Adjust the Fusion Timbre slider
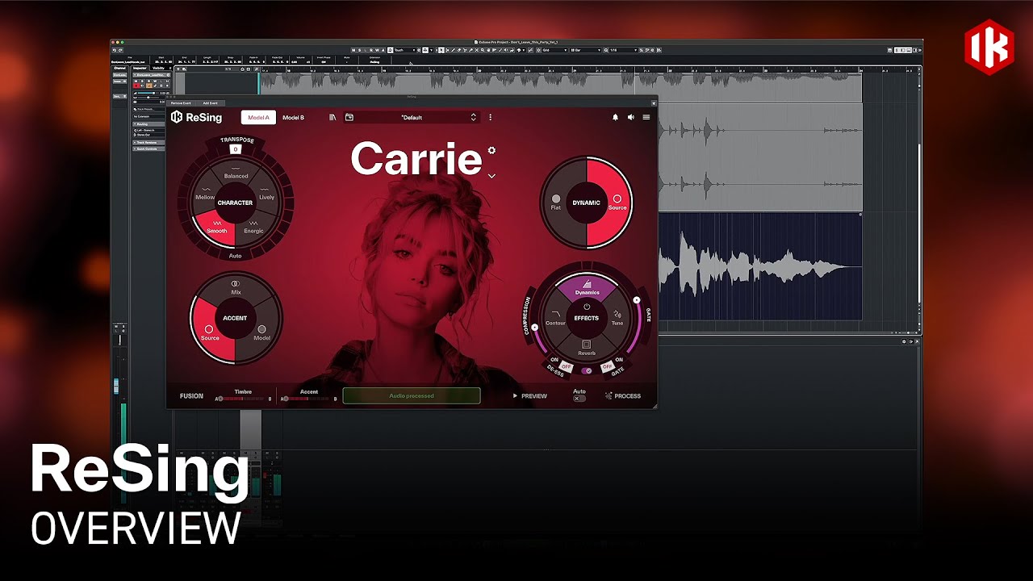Screen dimensions: 1033x581 pos(243,399)
